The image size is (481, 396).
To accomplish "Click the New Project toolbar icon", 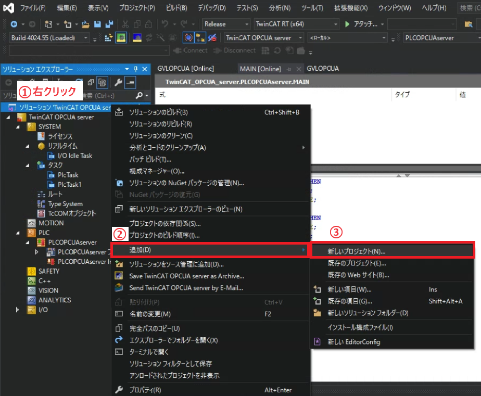I will point(48,24).
